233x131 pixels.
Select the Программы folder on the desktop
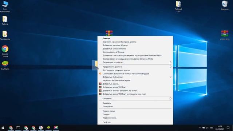coord(5,35)
